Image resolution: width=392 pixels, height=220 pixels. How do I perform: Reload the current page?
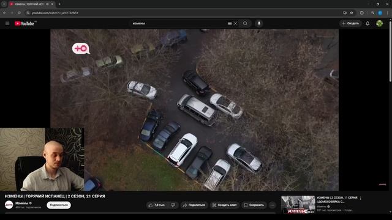[x=19, y=13]
